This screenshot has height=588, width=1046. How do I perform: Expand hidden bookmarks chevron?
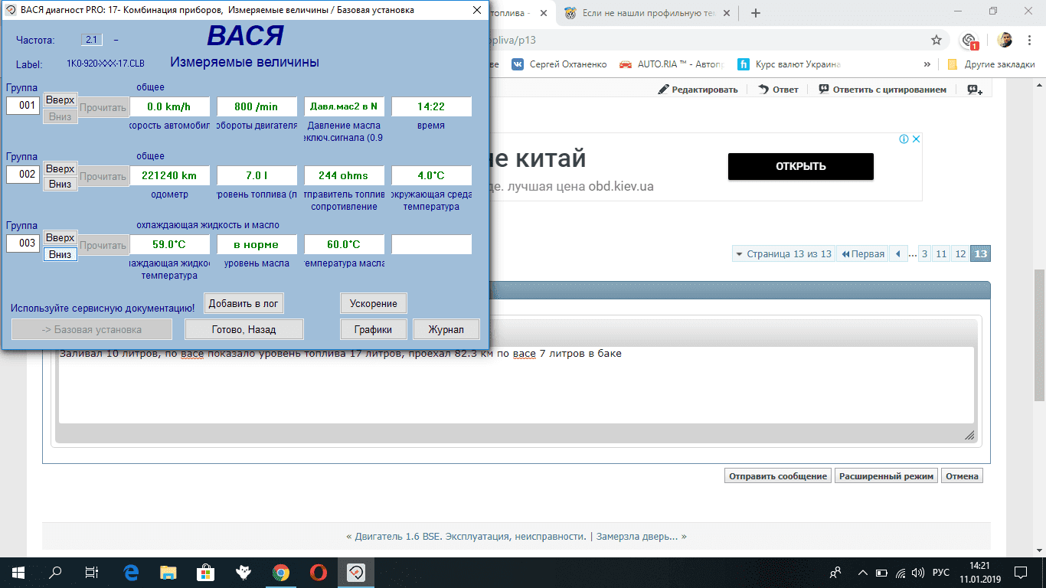pyautogui.click(x=927, y=64)
